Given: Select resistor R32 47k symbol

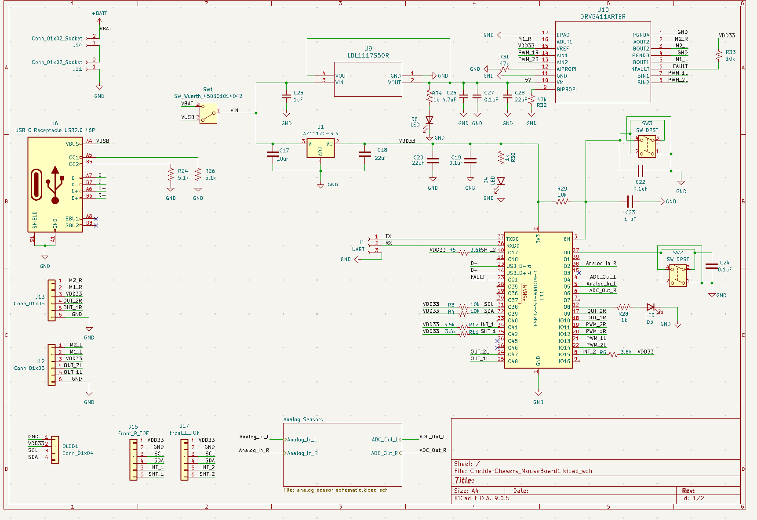Looking at the screenshot, I should [531, 100].
